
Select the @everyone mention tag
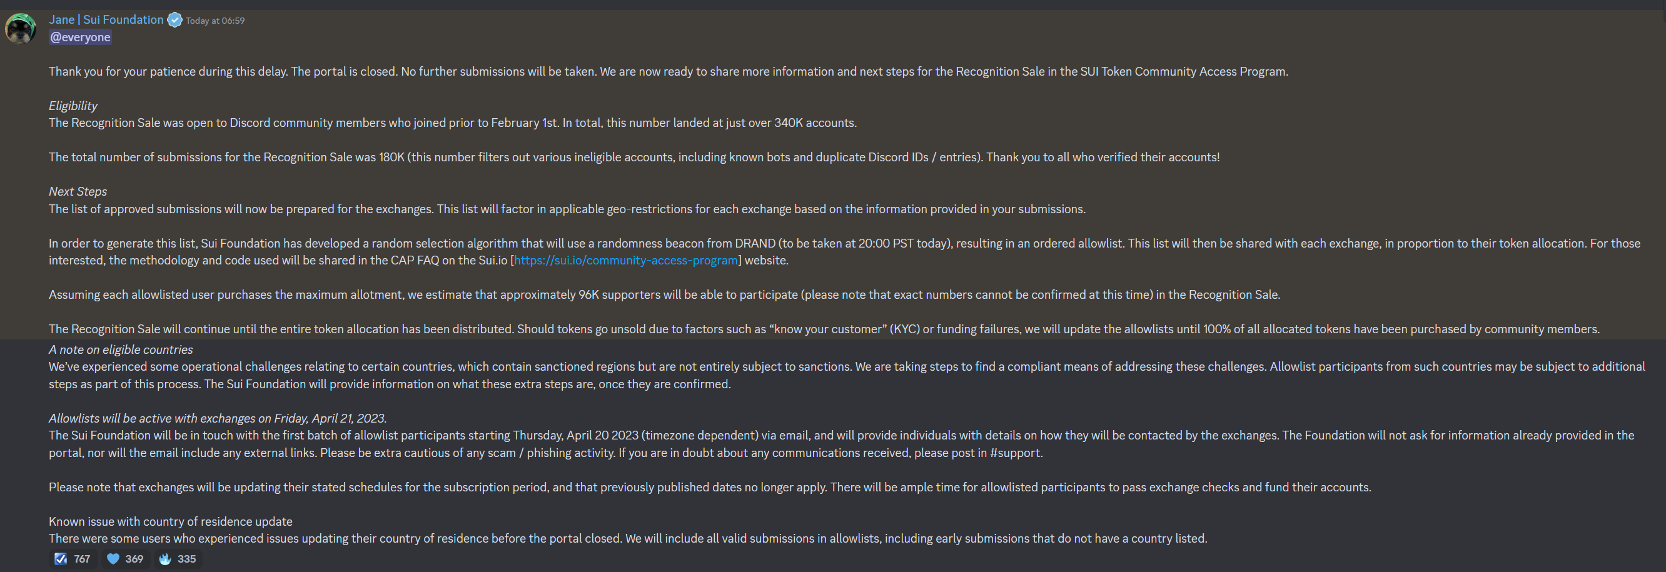pyautogui.click(x=80, y=37)
